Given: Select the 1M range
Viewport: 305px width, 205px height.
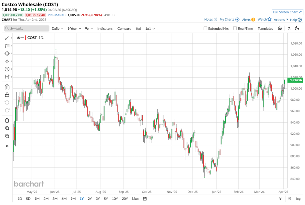Looking at the screenshot, I should (x=37, y=198).
